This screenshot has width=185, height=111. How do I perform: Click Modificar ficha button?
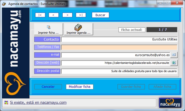pos(79,87)
